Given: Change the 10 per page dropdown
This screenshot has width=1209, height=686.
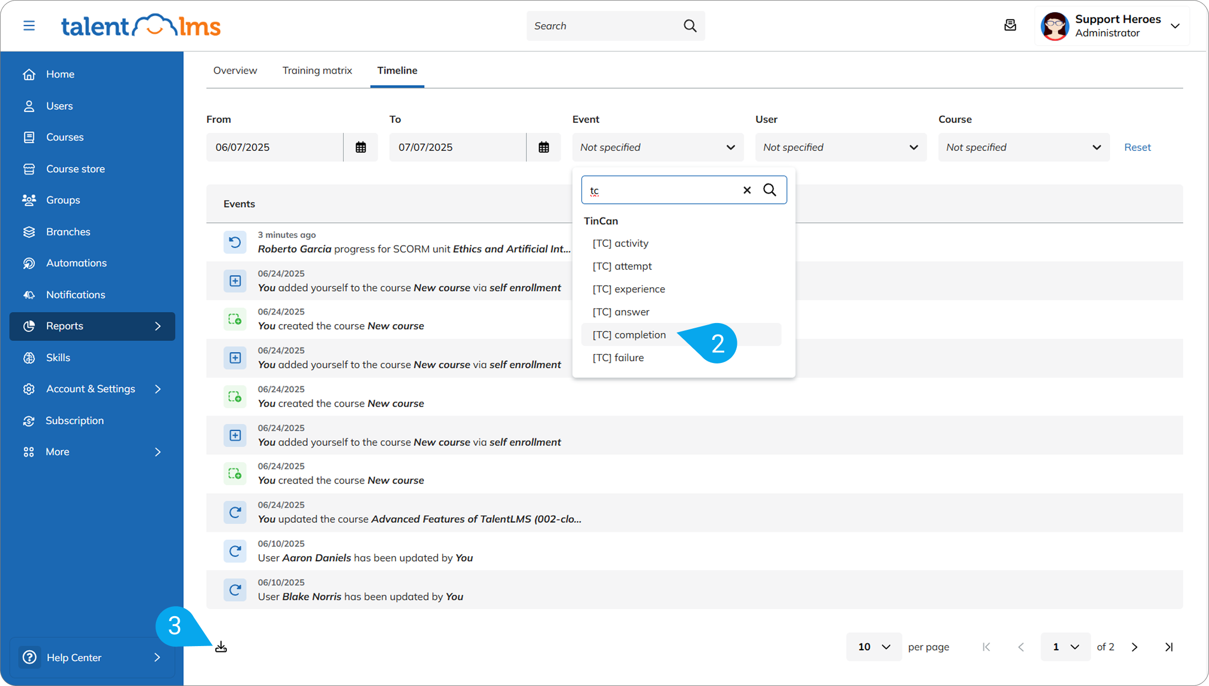Looking at the screenshot, I should click(x=874, y=647).
